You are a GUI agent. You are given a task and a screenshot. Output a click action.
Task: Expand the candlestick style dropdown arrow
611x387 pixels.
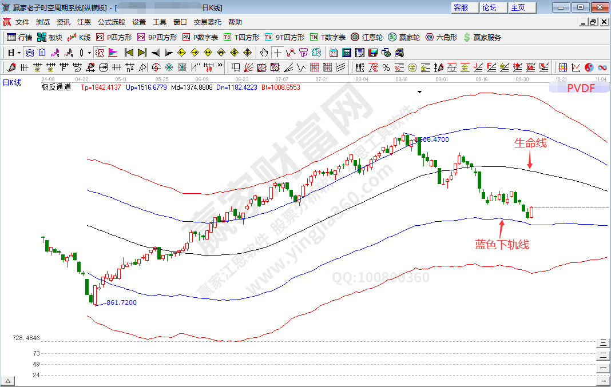click(89, 53)
